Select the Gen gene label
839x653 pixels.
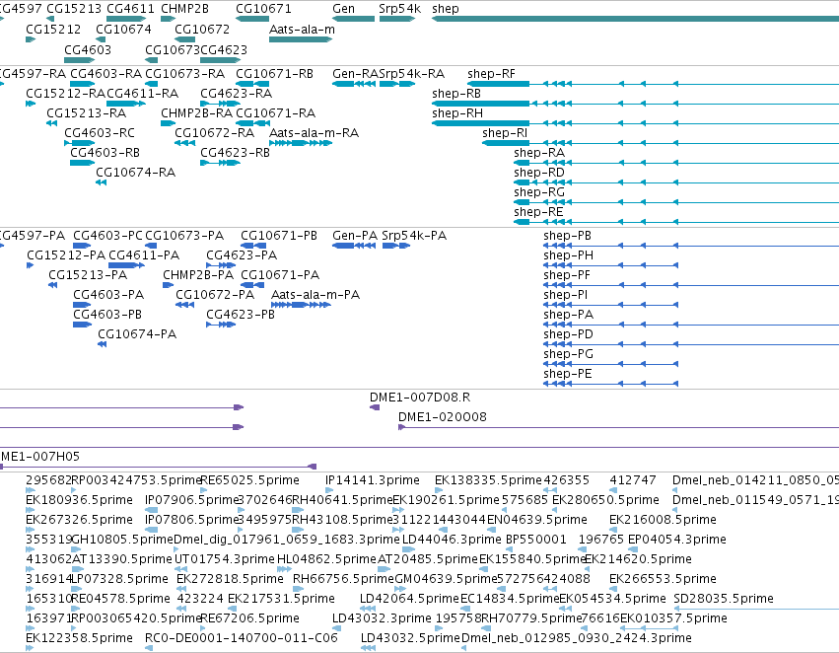(x=343, y=9)
